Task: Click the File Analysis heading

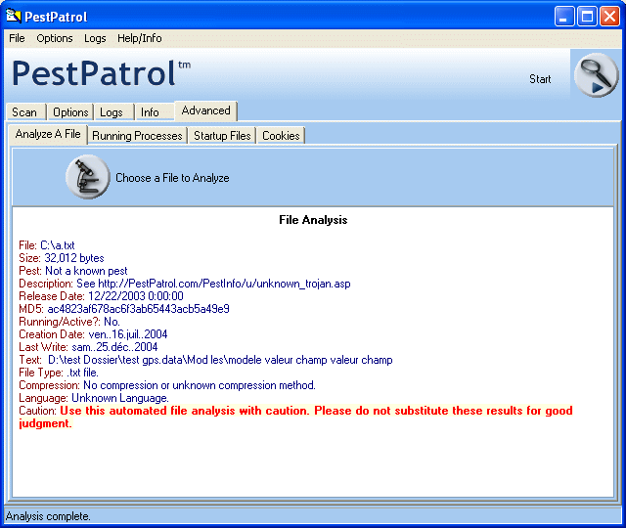Action: click(313, 220)
